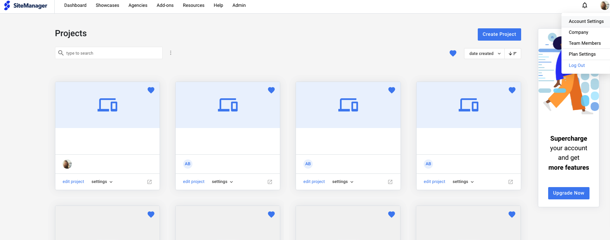Image resolution: width=610 pixels, height=240 pixels.
Task: Open the date created sort dropdown
Action: [484, 54]
